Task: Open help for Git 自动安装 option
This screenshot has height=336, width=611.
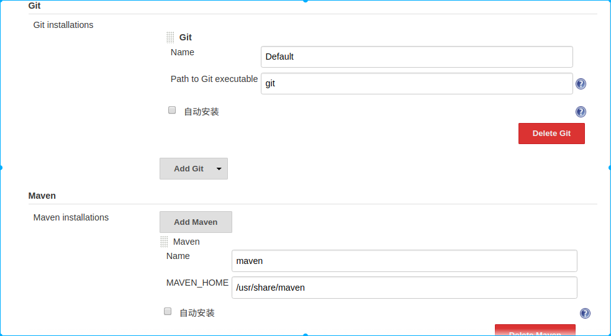Action: (x=581, y=112)
